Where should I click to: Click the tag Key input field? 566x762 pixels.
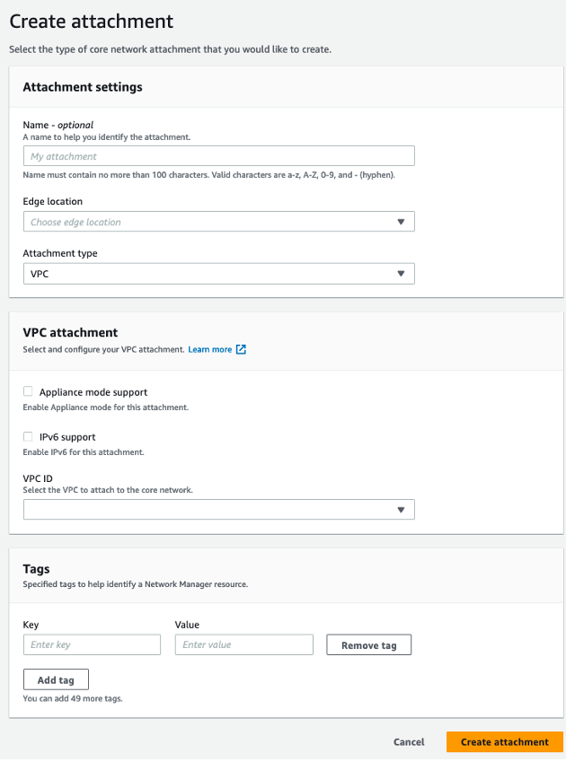coord(92,644)
